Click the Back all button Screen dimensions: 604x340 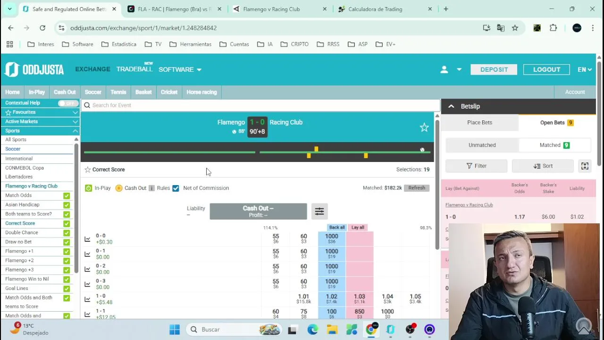[337, 228]
